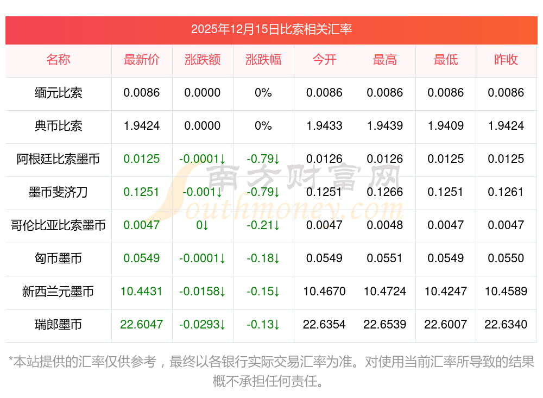The height and width of the screenshot is (398, 543).
Task: Click latest price 0.1251 of 墨币斐济刀
Action: click(141, 192)
